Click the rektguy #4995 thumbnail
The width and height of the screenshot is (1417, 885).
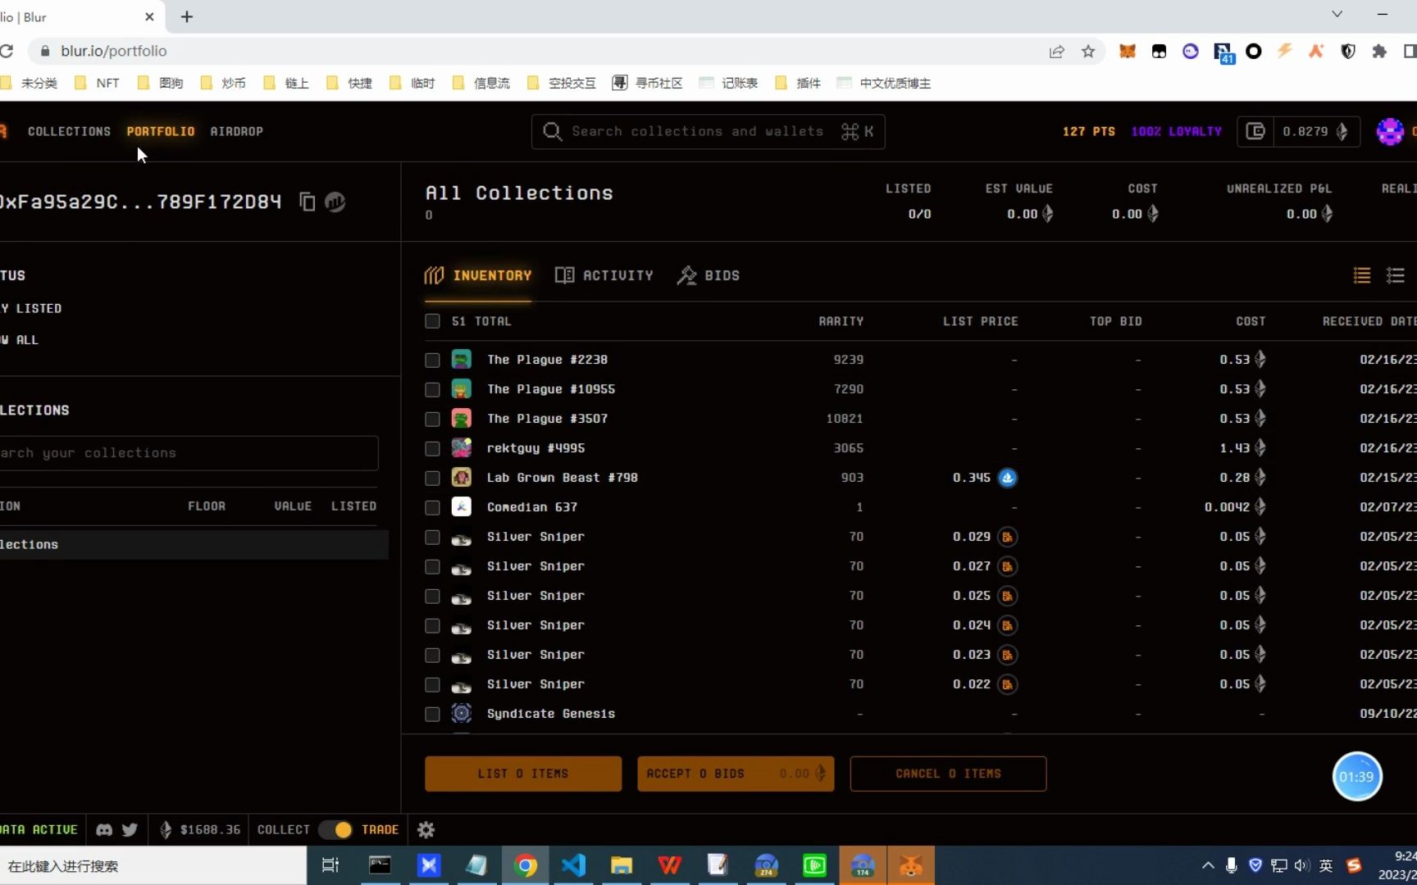pyautogui.click(x=462, y=448)
